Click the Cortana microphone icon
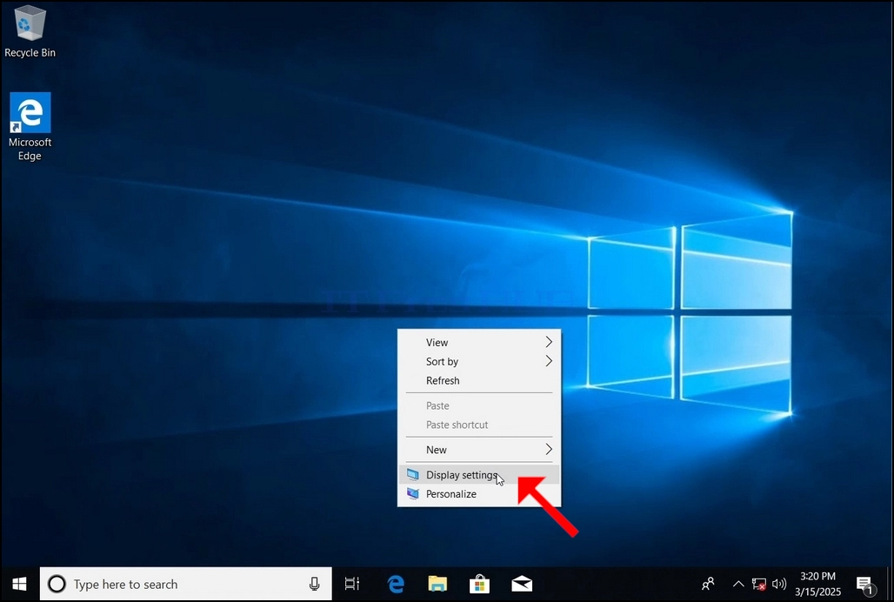 (314, 584)
